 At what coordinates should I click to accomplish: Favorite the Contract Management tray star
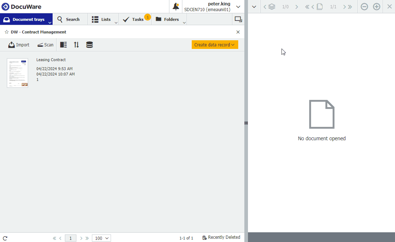click(6, 32)
